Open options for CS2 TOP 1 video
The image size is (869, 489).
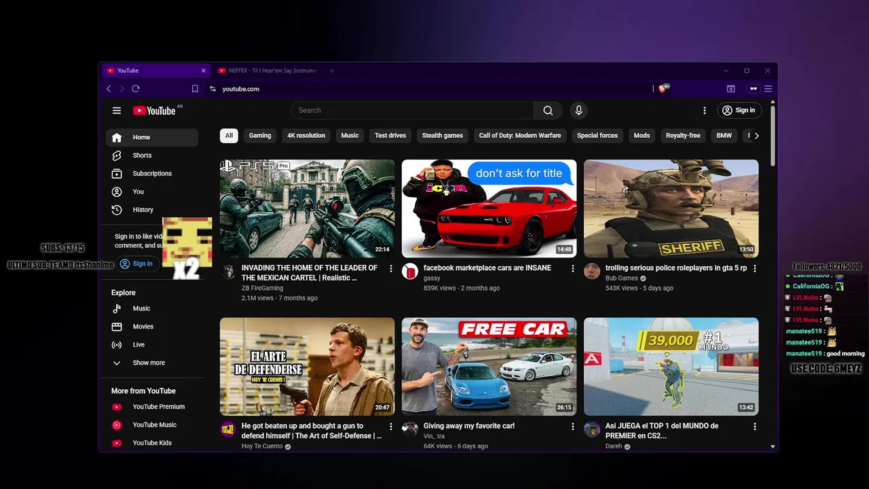coord(755,427)
